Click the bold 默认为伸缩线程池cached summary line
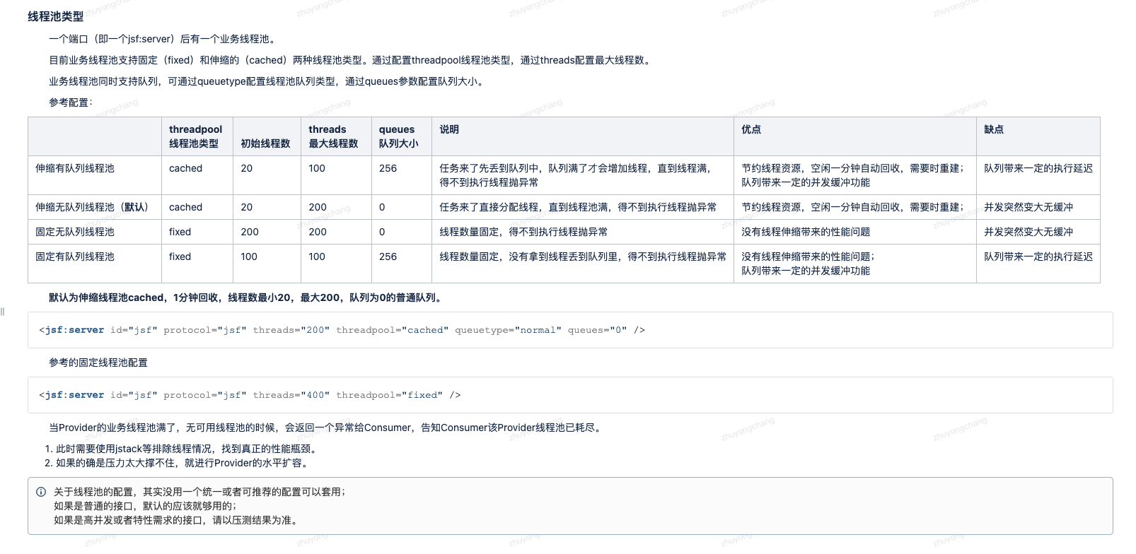 [247, 297]
